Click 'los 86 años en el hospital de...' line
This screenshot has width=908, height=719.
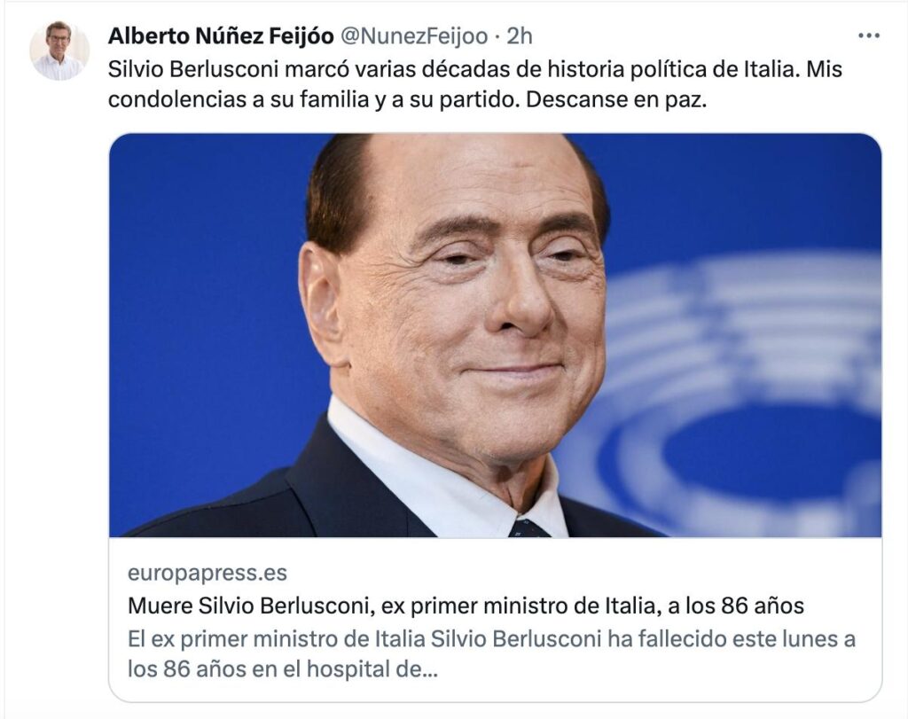pyautogui.click(x=282, y=668)
